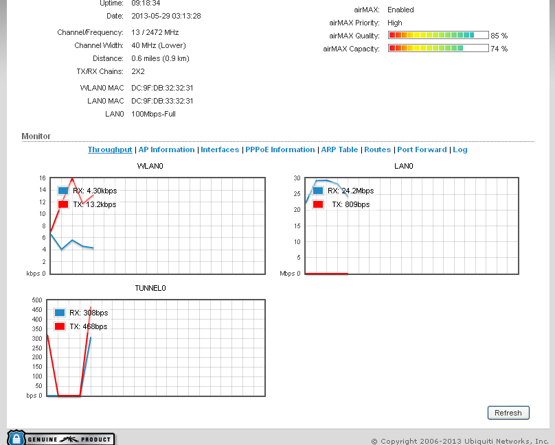The height and width of the screenshot is (445, 555).
Task: Click RX: 4.30kbps legend text
Action: [95, 191]
